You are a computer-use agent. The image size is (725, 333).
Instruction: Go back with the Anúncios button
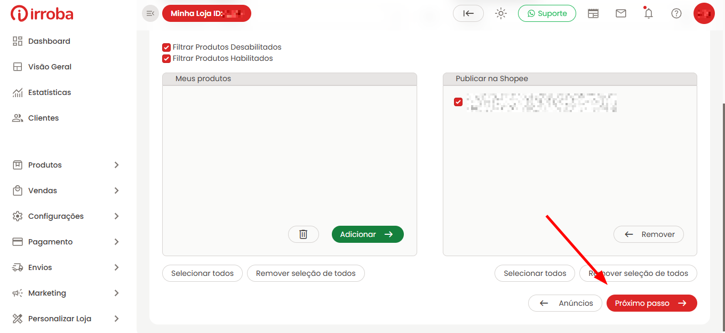(x=565, y=303)
